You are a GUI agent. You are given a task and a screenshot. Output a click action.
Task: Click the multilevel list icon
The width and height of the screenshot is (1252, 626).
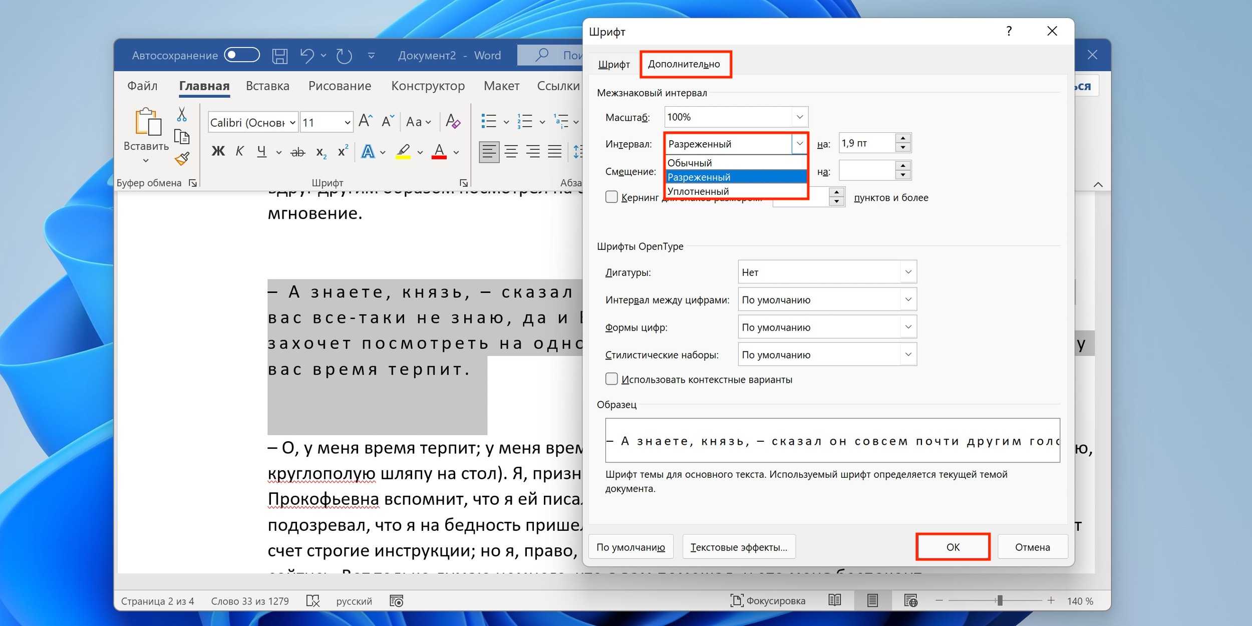[561, 121]
